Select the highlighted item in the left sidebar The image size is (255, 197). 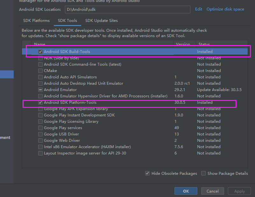[x=7, y=74]
